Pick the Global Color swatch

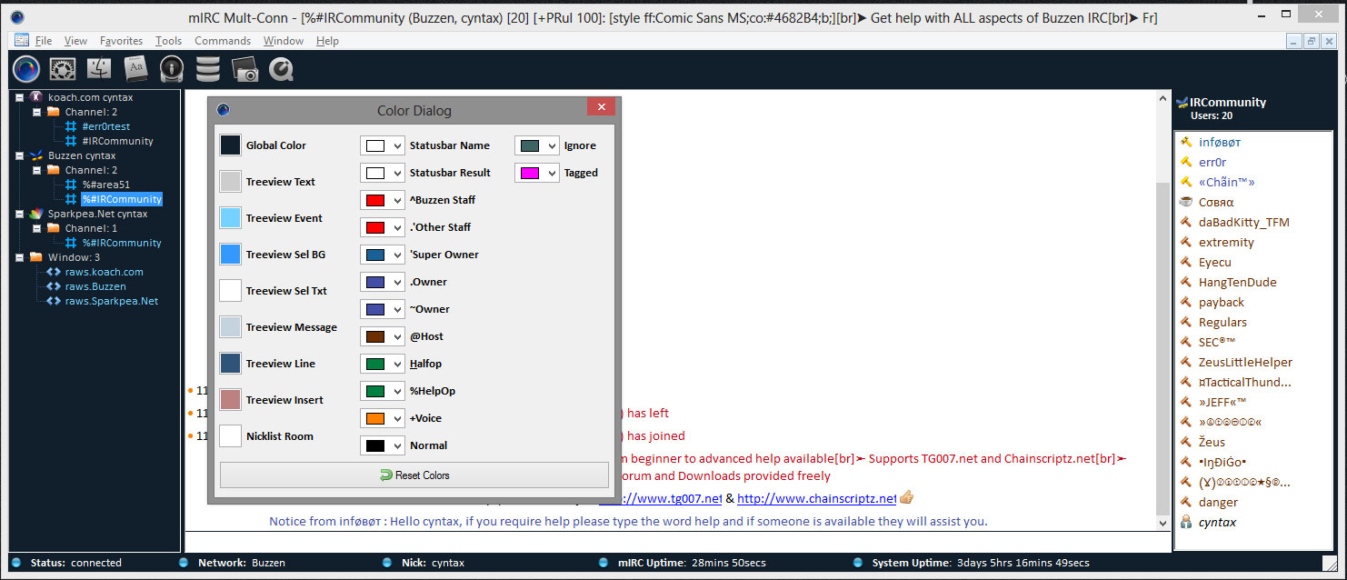pyautogui.click(x=231, y=145)
